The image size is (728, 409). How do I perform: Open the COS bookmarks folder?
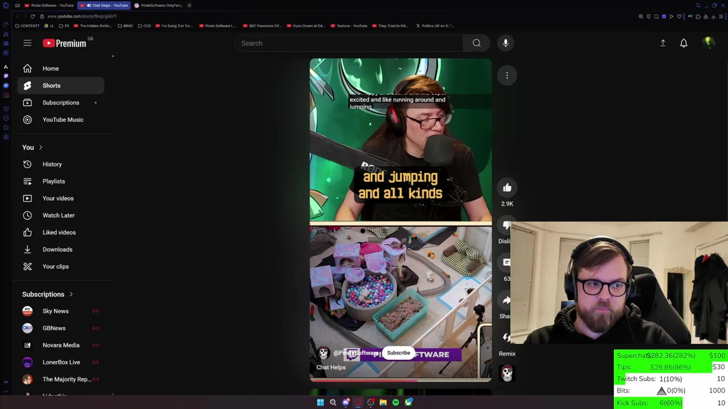144,26
